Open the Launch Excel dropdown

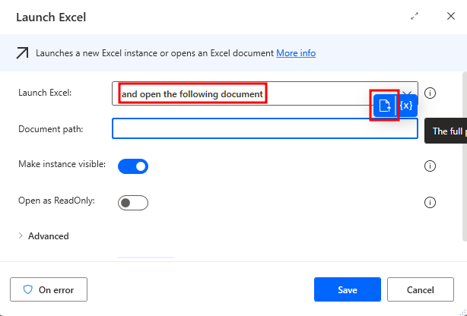click(x=265, y=93)
